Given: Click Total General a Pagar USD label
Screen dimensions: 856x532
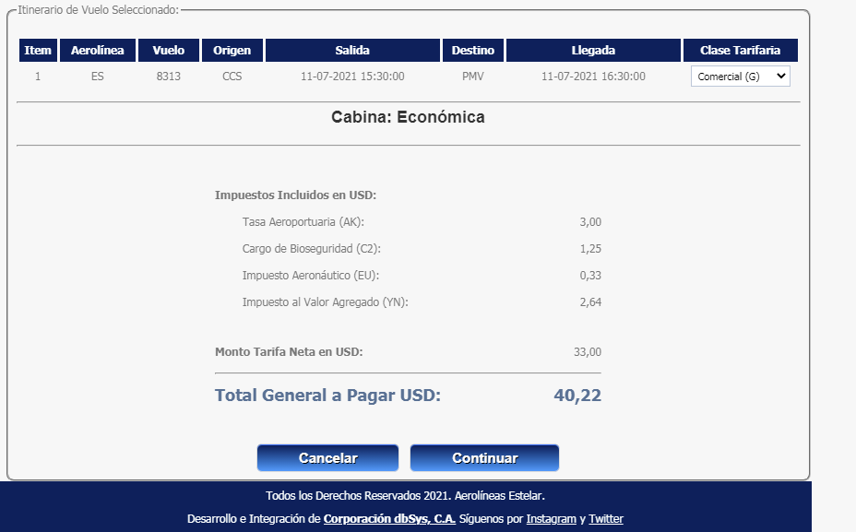Looking at the screenshot, I should coord(327,395).
